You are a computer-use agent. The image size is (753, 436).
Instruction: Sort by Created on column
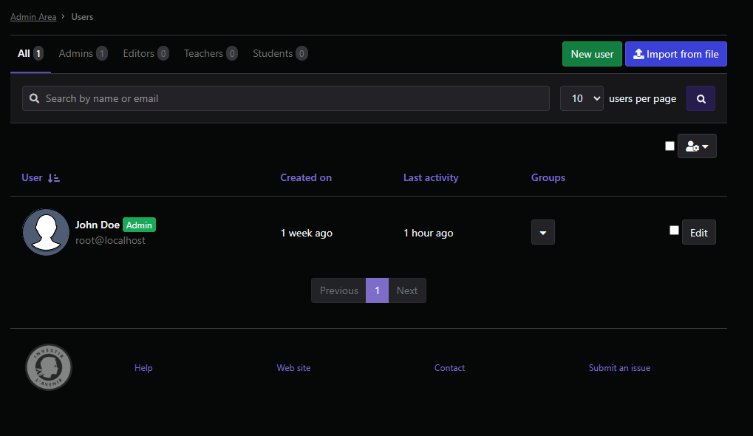(306, 177)
